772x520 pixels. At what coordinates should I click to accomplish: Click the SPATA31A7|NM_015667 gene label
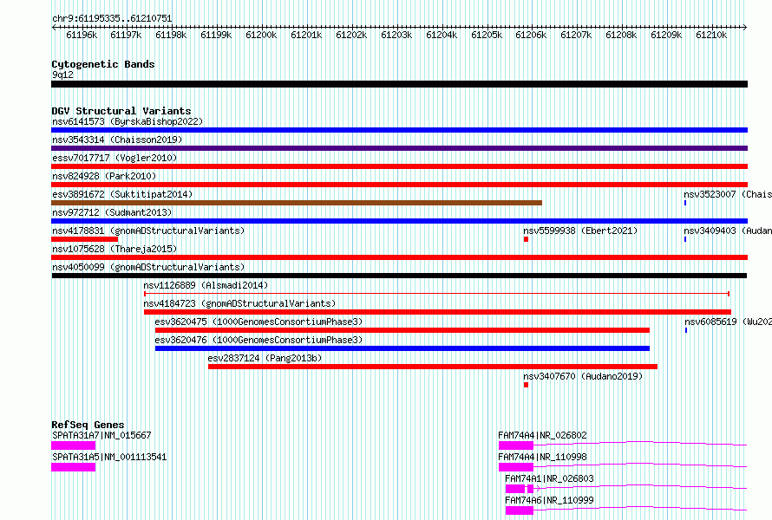click(x=101, y=435)
